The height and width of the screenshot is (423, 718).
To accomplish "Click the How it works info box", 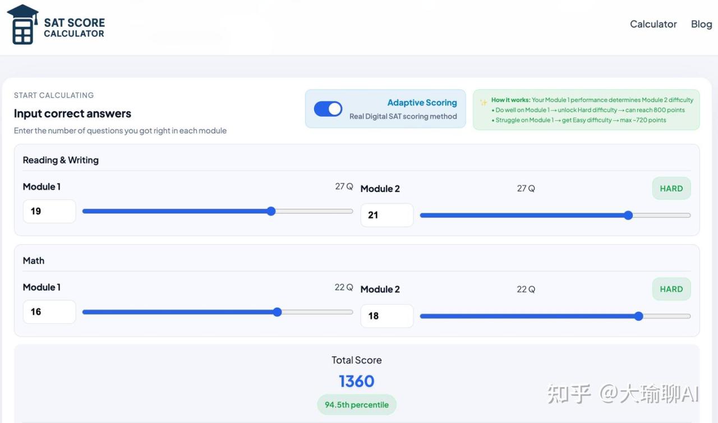I will pyautogui.click(x=586, y=110).
